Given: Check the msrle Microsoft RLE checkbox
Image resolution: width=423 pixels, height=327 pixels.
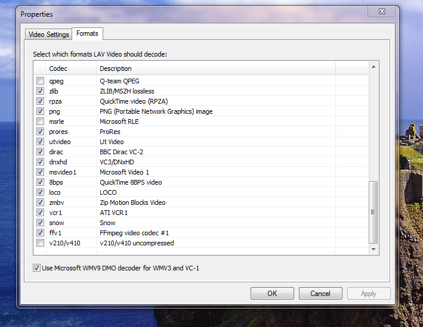Looking at the screenshot, I should 40,122.
